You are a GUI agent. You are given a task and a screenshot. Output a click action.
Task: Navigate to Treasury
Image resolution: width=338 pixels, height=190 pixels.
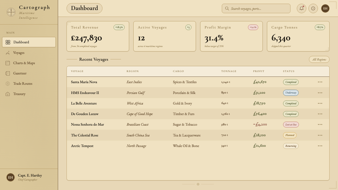point(29,94)
